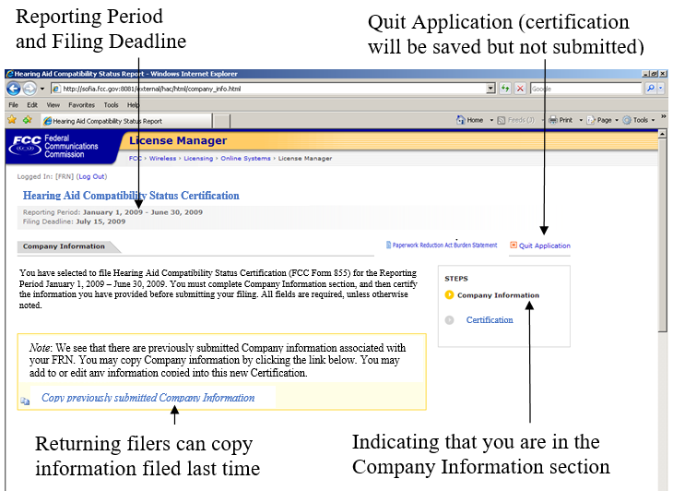This screenshot has height=491, width=673.
Task: Expand the Home button dropdown arrow
Action: 491,120
